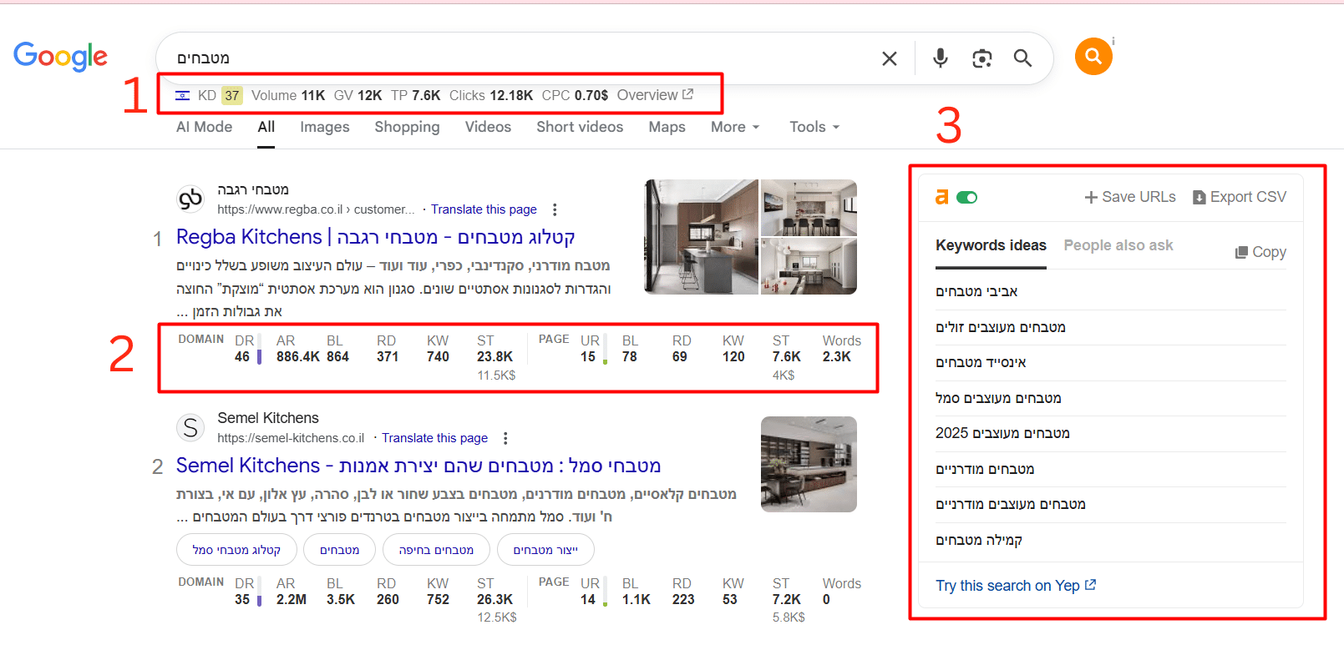Click the Semel Kitchens S favicon
Screen dimensions: 1344x645
[190, 428]
